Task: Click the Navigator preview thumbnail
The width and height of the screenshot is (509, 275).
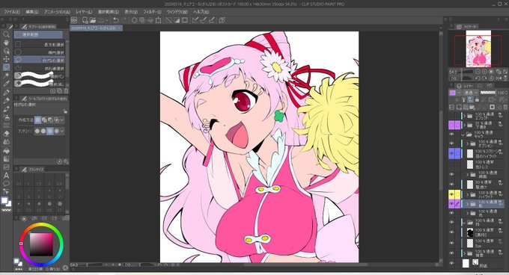Action: pos(478,49)
